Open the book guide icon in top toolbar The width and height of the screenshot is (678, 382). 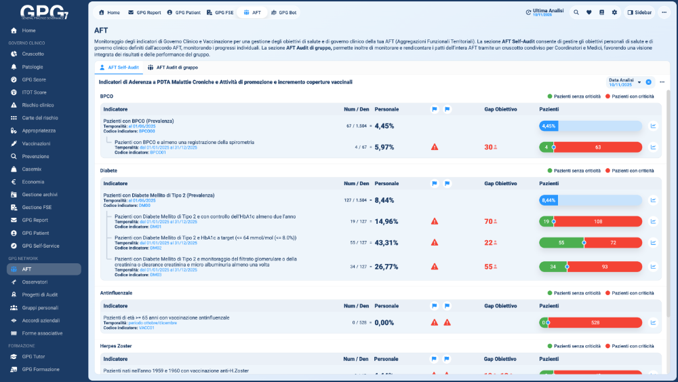(x=601, y=12)
